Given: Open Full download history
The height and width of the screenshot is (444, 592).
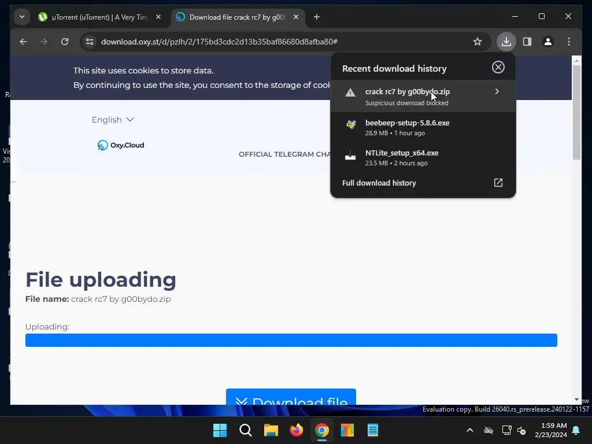Looking at the screenshot, I should click(x=423, y=183).
